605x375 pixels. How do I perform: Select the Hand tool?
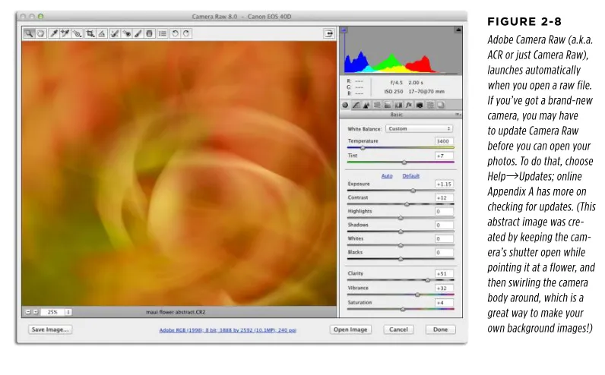click(40, 33)
